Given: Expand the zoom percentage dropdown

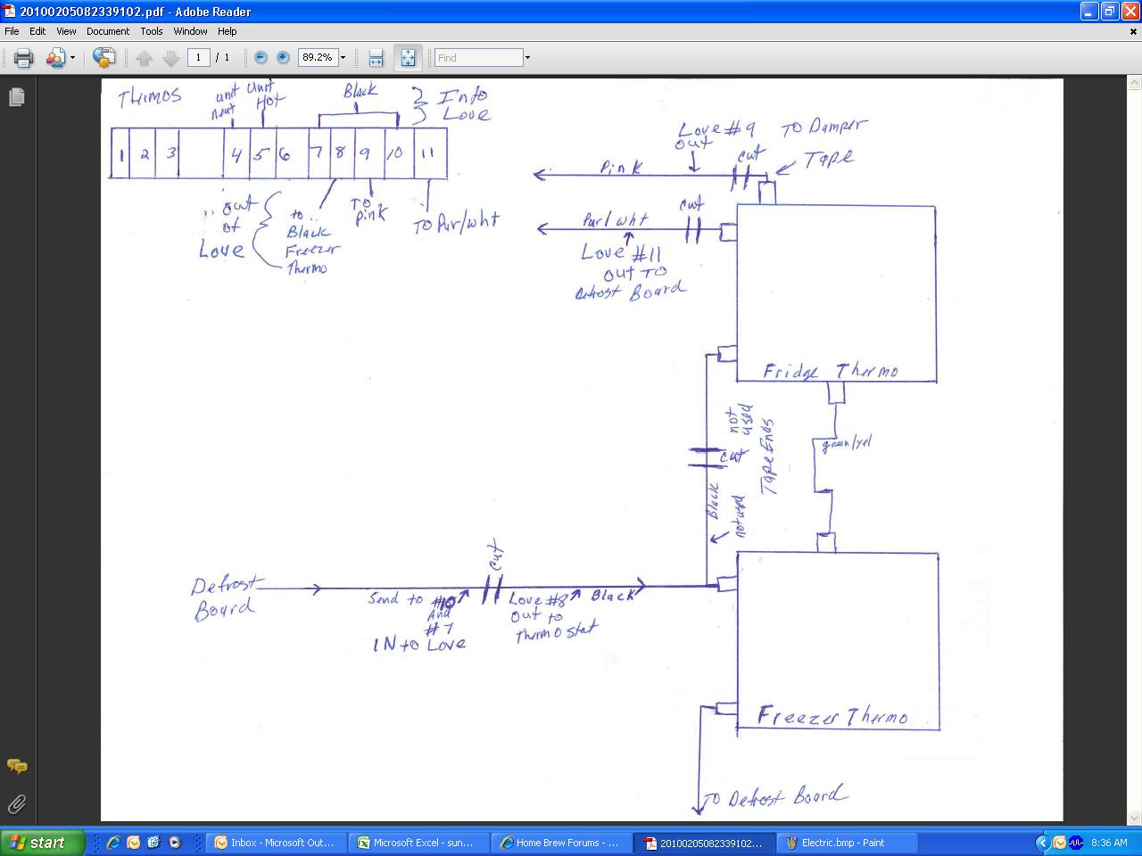Looking at the screenshot, I should [x=343, y=57].
